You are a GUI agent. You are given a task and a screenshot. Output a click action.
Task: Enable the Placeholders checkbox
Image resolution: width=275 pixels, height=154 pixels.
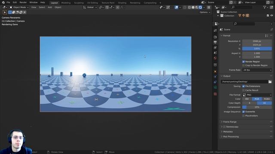(244, 115)
